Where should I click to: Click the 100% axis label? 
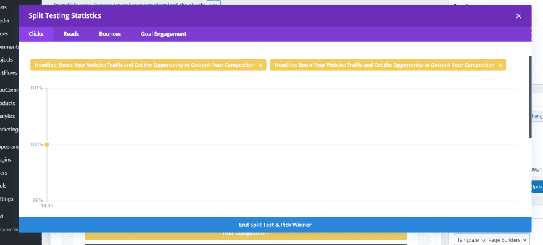[36, 144]
